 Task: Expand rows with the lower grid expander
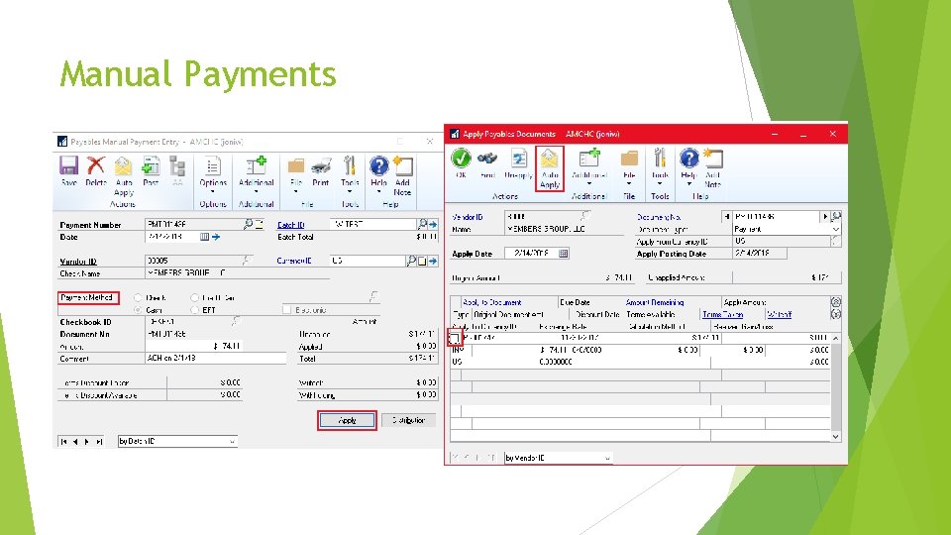click(x=836, y=314)
